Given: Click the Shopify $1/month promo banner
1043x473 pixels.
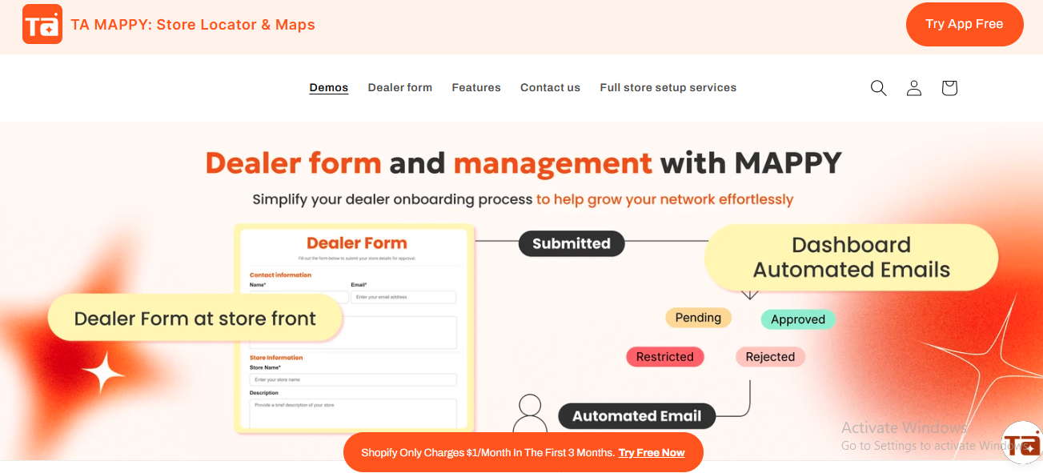Looking at the screenshot, I should coord(524,452).
